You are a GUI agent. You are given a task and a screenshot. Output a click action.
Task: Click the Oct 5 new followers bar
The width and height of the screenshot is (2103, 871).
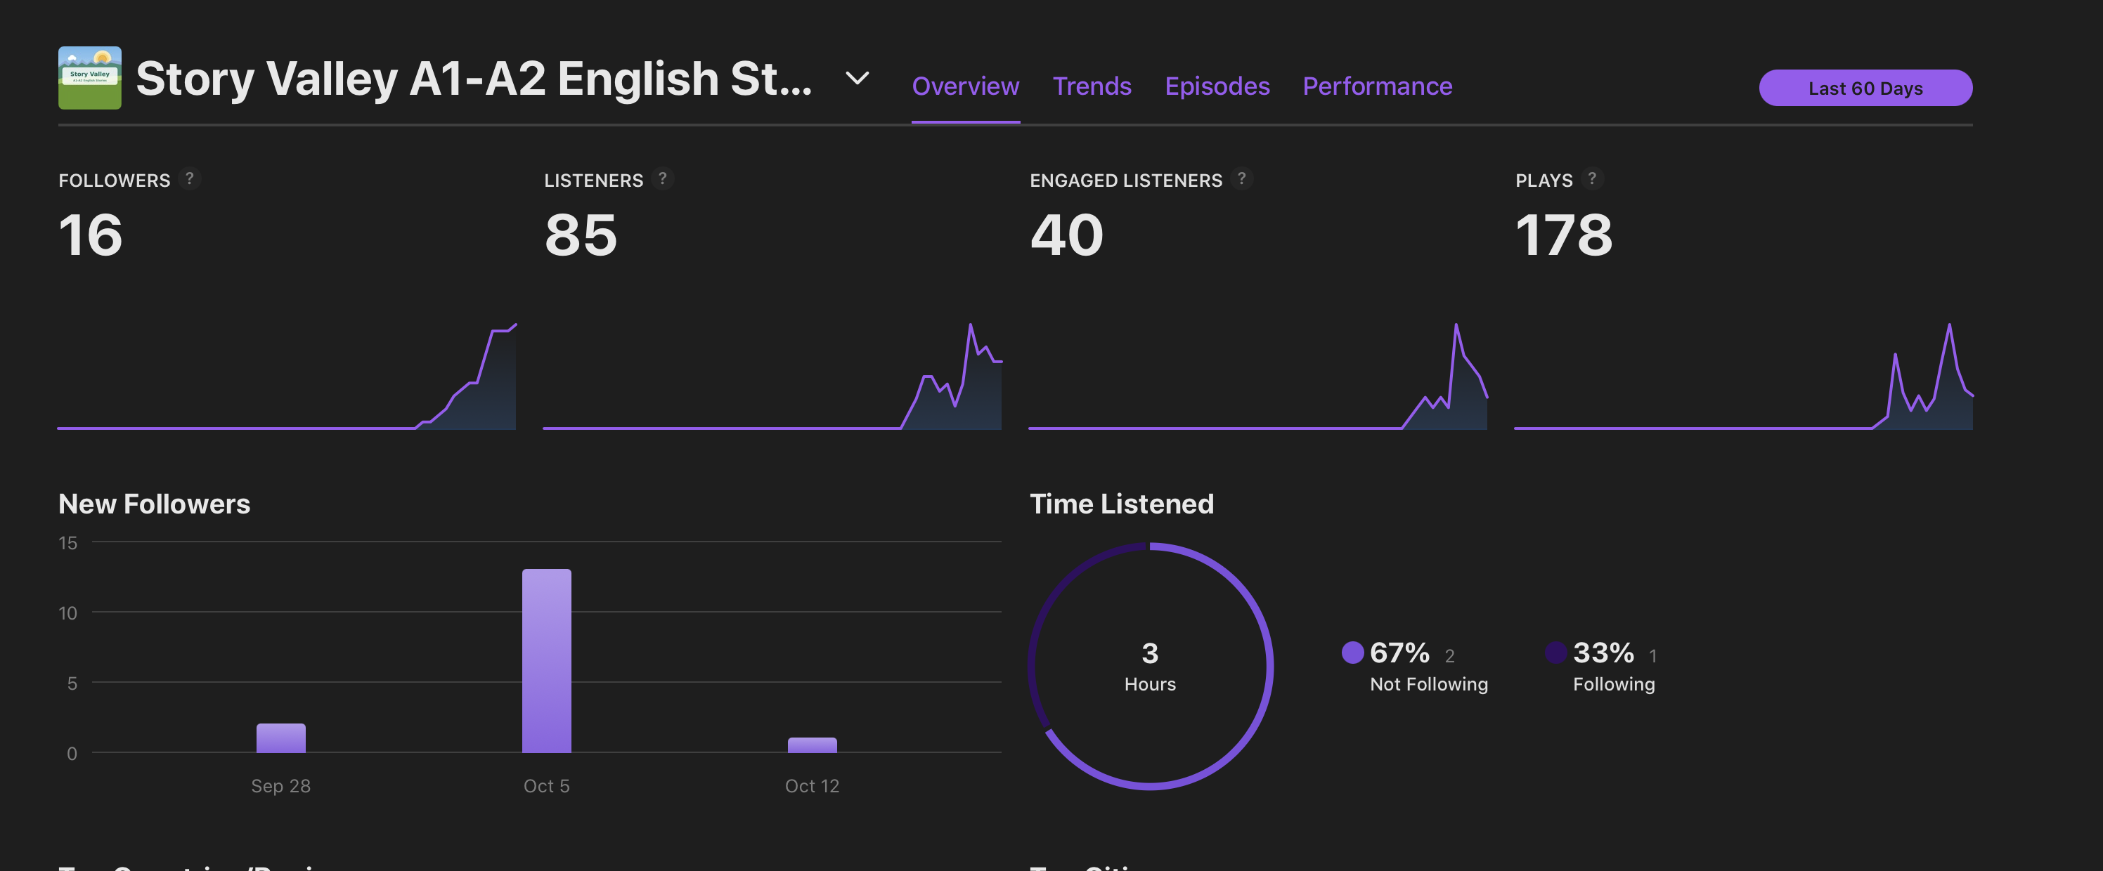pyautogui.click(x=546, y=660)
